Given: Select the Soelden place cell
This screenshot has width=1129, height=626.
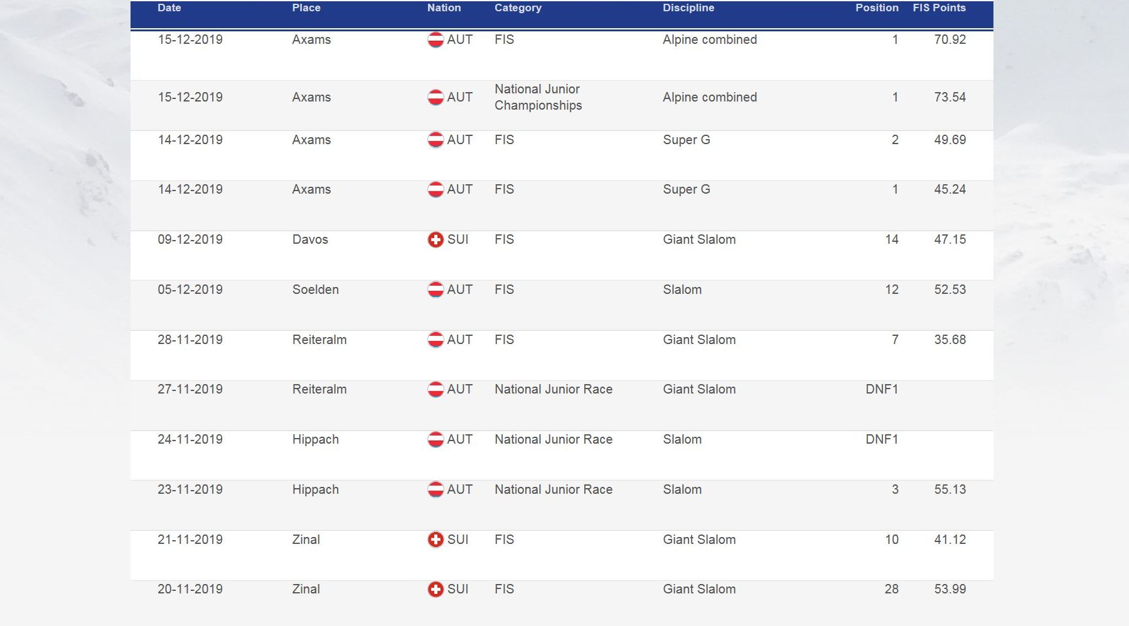Looking at the screenshot, I should pyautogui.click(x=315, y=290).
